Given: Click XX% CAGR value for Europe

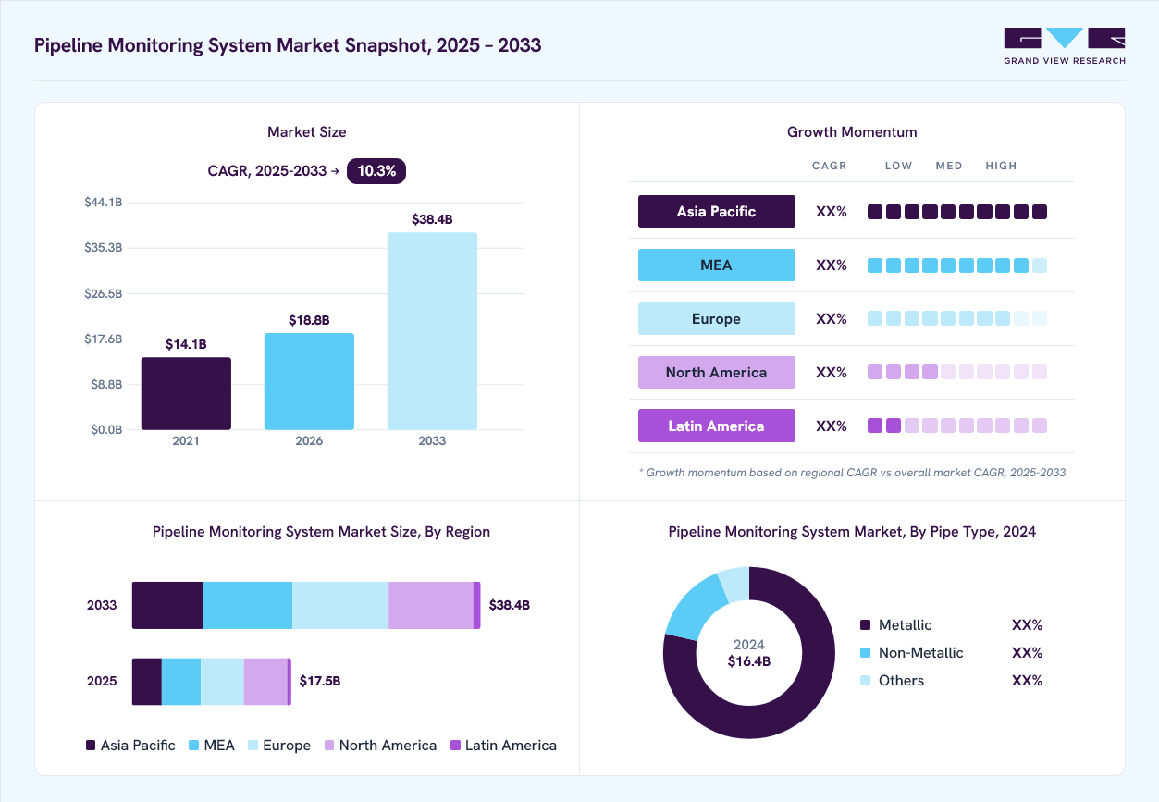Looking at the screenshot, I should pyautogui.click(x=832, y=319).
